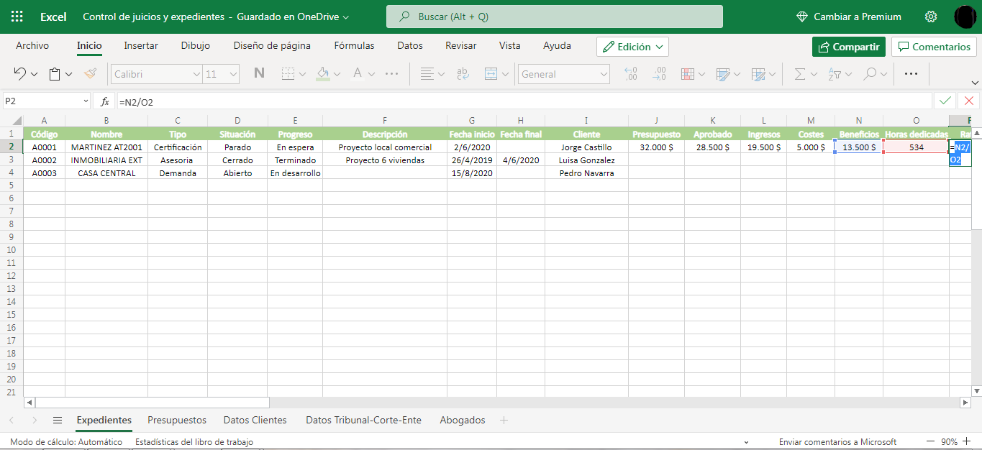Click the Paste clipboard icon

coord(55,73)
